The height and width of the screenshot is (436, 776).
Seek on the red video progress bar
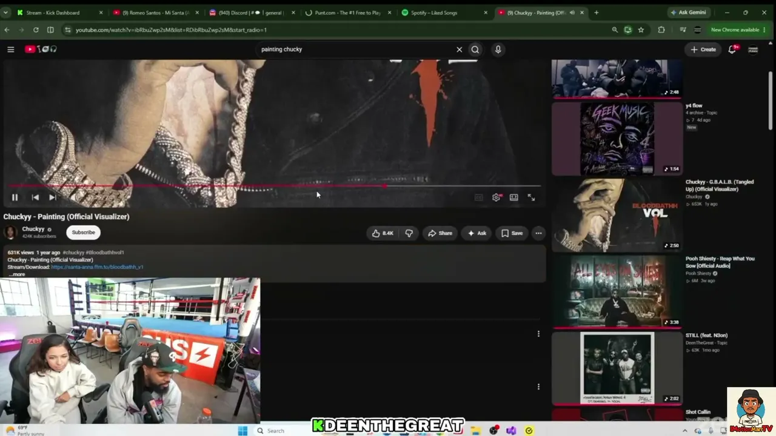point(274,186)
